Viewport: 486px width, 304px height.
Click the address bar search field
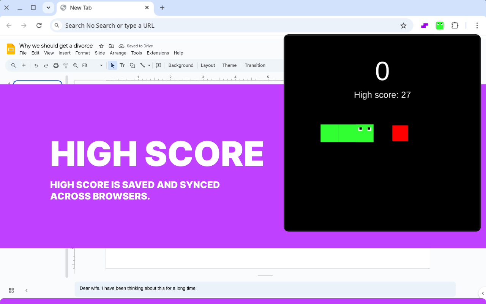click(x=232, y=25)
